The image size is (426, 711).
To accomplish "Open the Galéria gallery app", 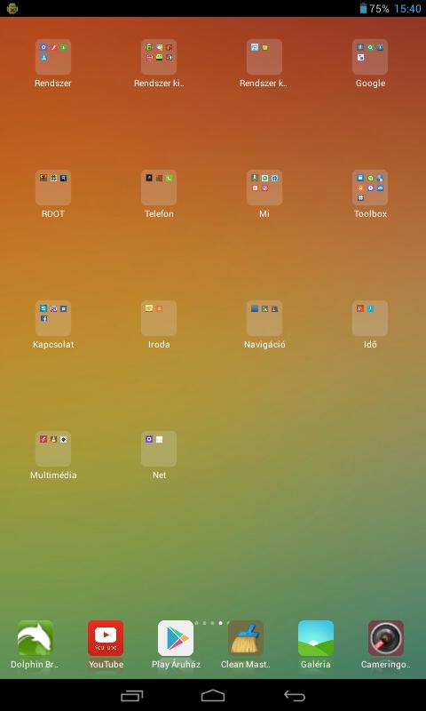I will tap(316, 638).
